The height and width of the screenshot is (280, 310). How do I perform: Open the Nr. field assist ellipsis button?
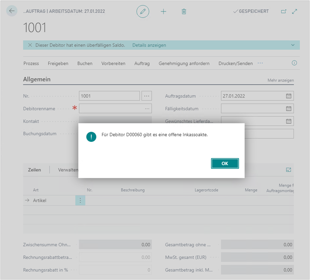146,96
